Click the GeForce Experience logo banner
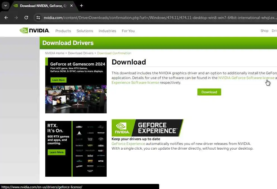The height and width of the screenshot is (189, 277). coord(147,128)
